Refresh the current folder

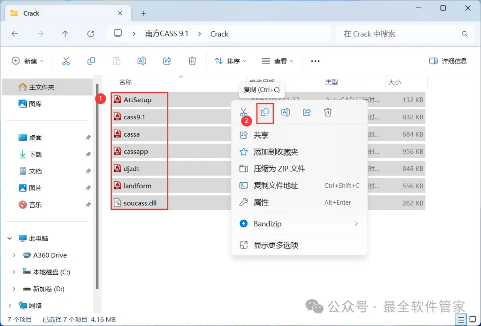point(90,34)
